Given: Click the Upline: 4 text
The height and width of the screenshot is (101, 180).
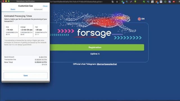Looking at the screenshot, I should (95, 54).
